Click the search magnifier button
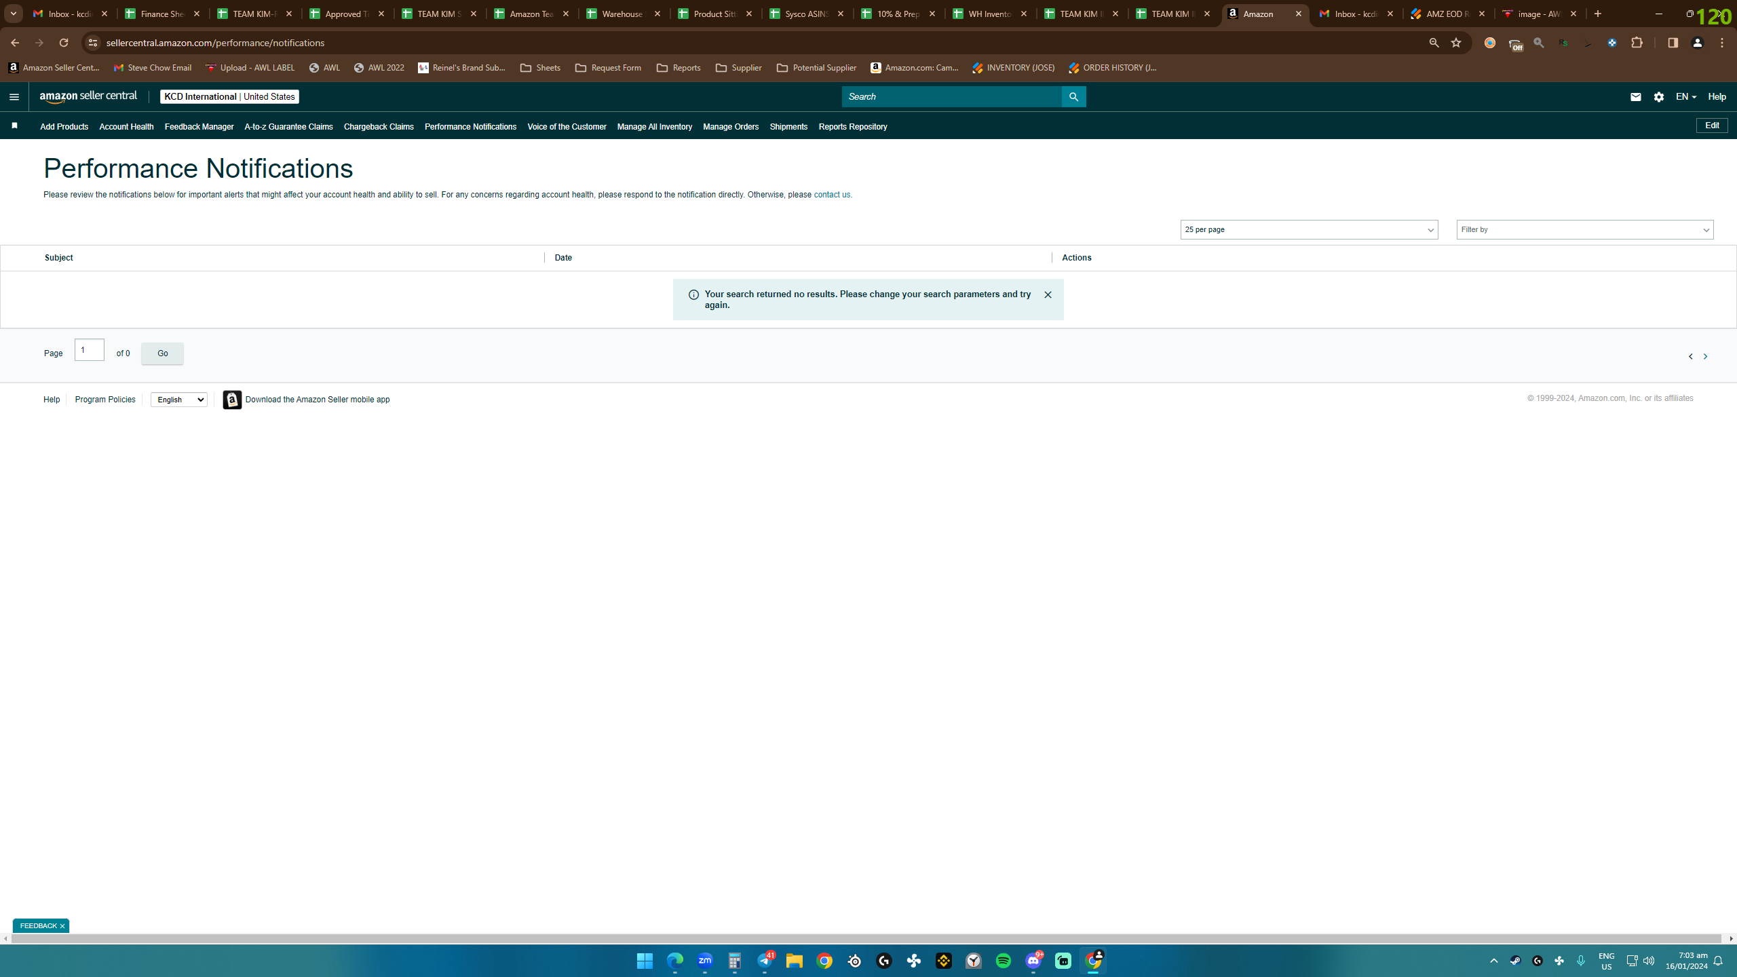The width and height of the screenshot is (1737, 977). pos(1073,97)
